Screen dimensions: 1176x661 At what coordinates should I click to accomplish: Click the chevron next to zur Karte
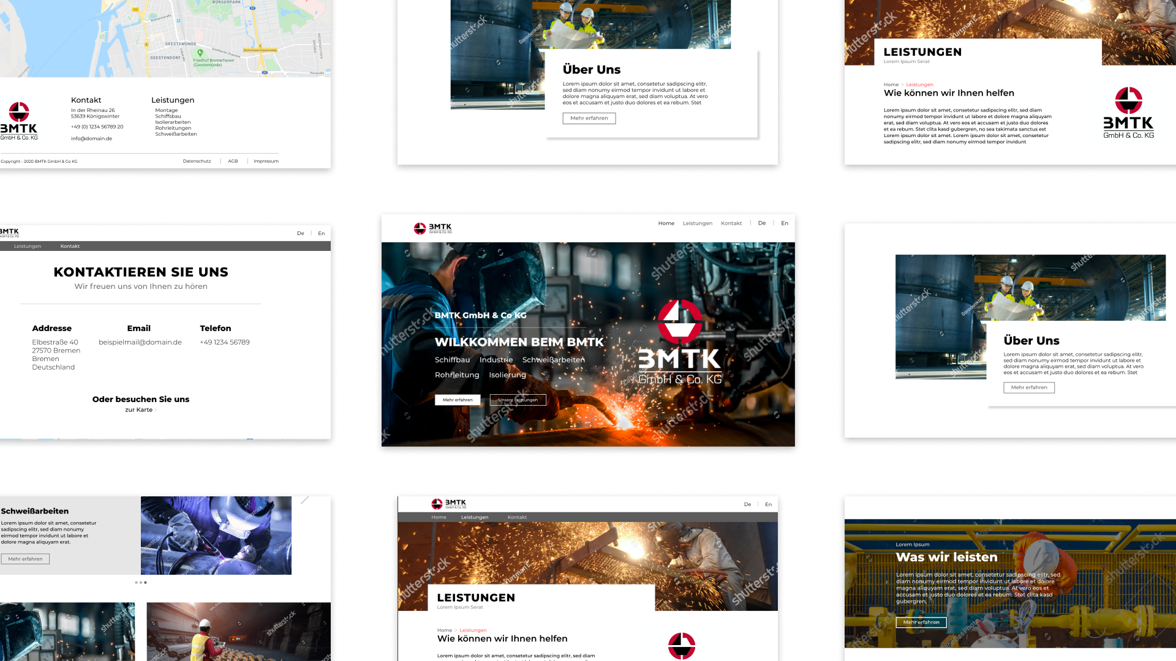click(x=156, y=410)
